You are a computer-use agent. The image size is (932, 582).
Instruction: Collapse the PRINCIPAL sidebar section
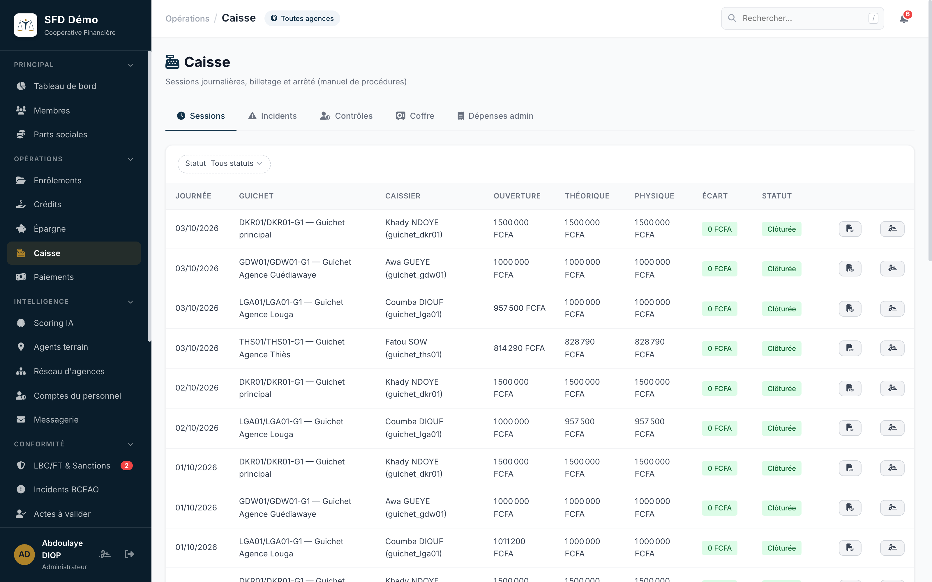pos(130,65)
